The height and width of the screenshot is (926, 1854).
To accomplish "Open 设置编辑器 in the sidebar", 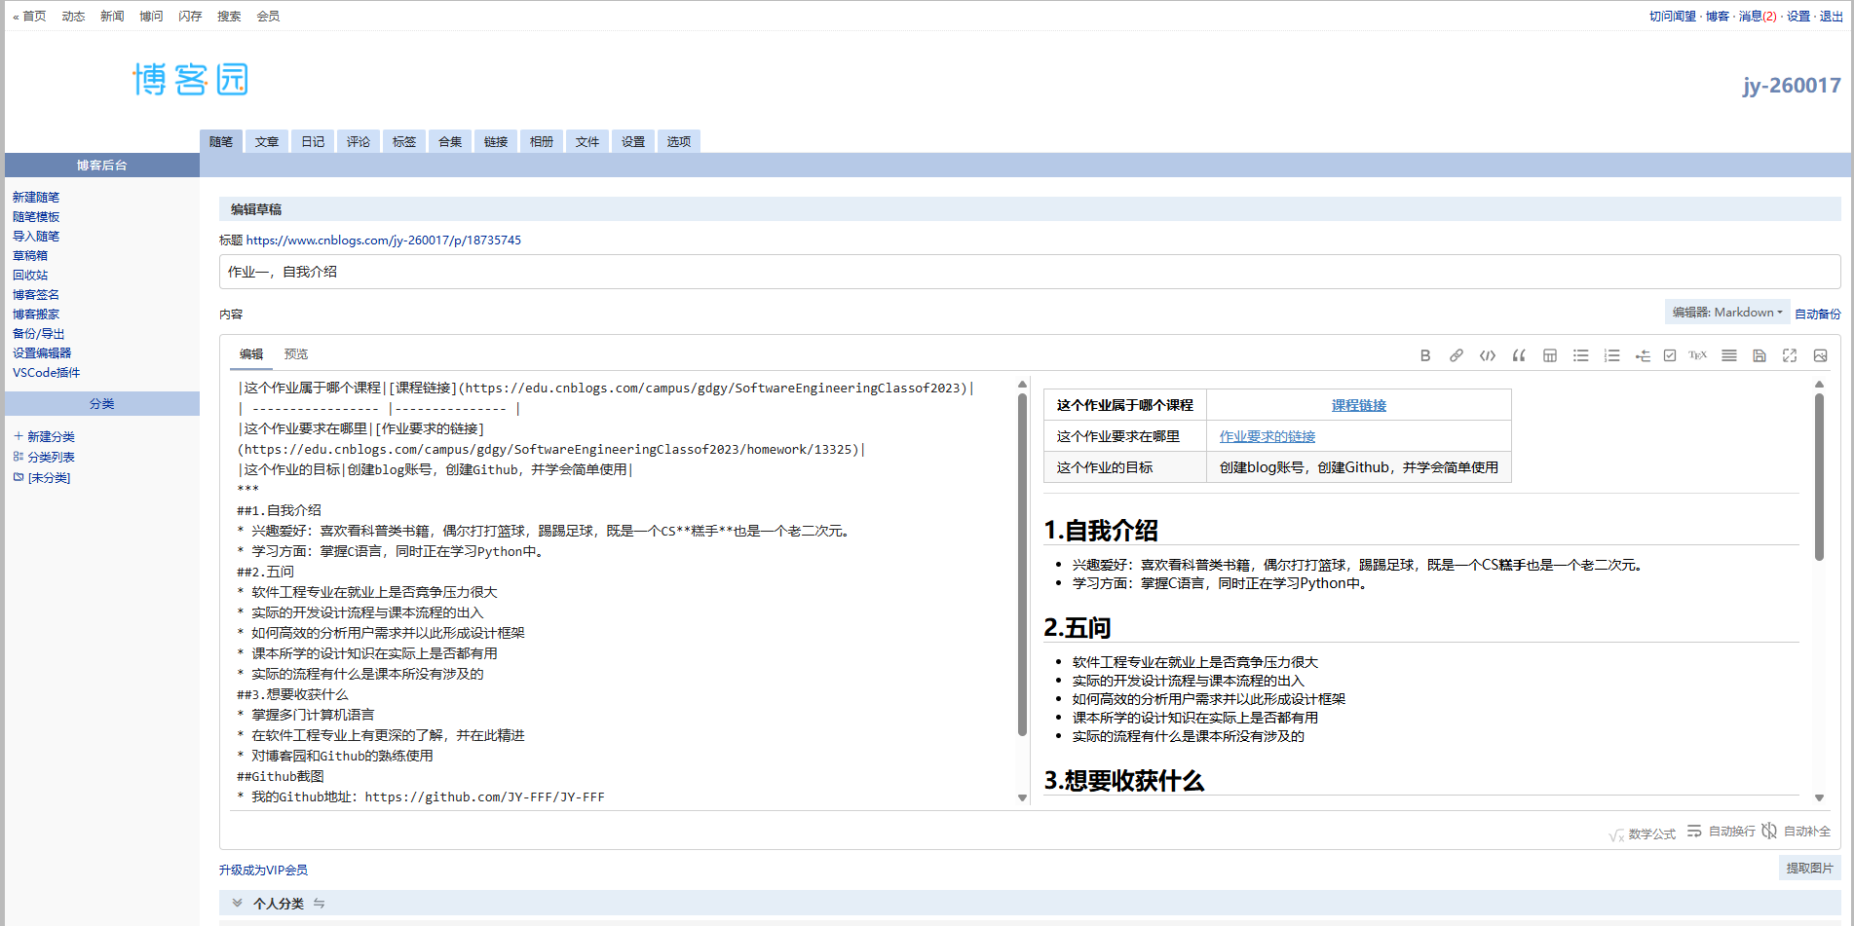I will [42, 353].
